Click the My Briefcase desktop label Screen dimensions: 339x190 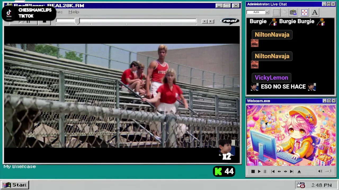20,167
